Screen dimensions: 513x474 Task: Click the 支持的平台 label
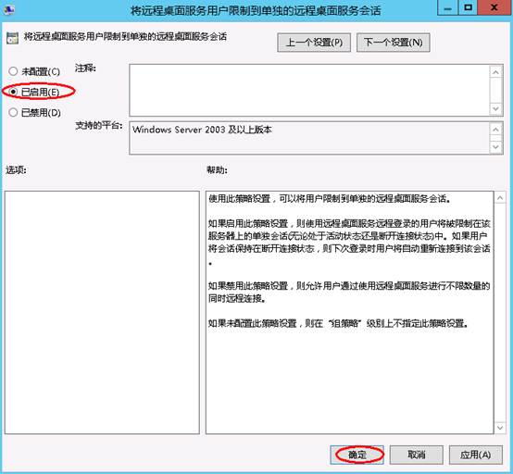click(99, 126)
